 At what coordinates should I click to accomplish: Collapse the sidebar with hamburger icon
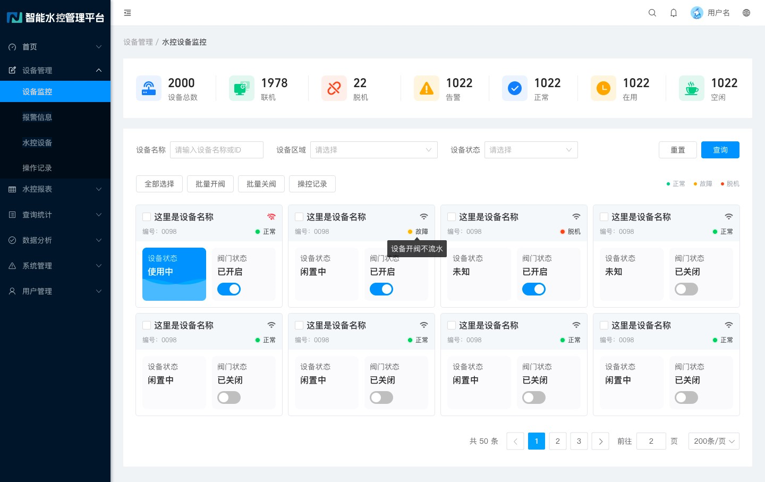coord(127,13)
